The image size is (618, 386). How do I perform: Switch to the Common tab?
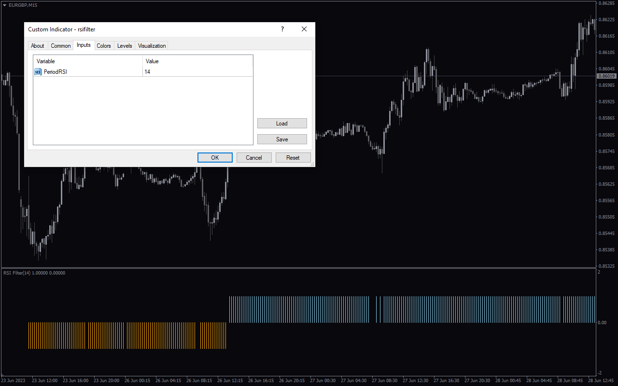point(61,46)
